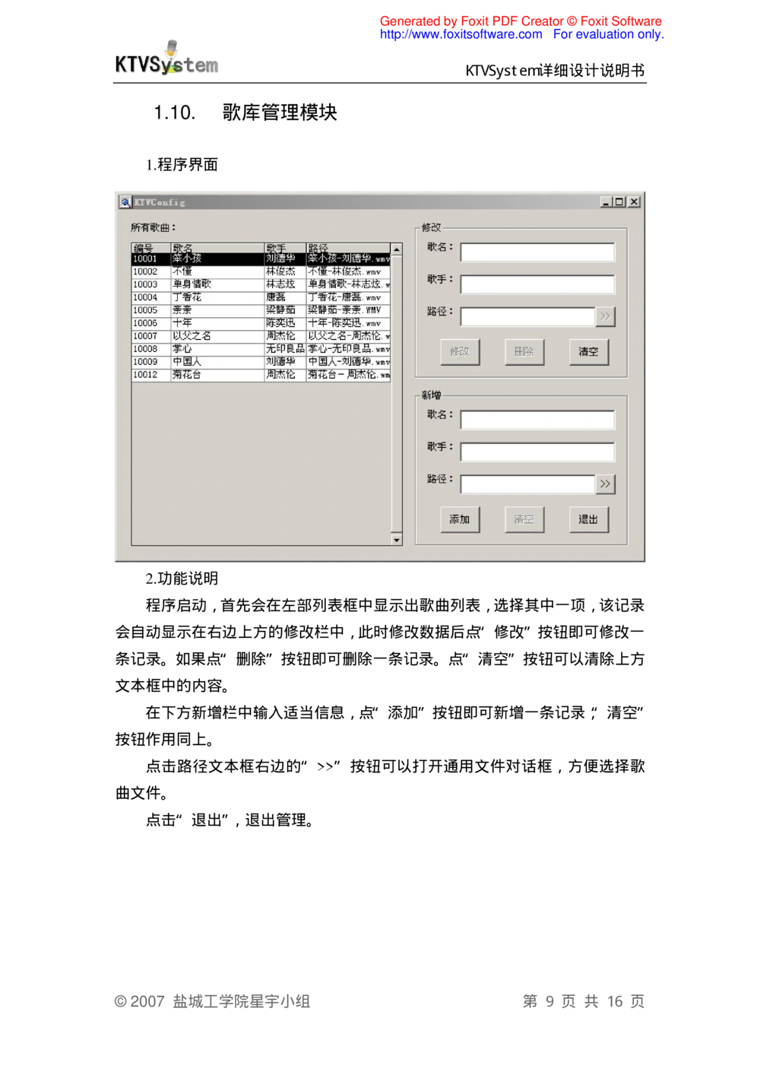Viewport: 760px width, 1075px height.
Task: Maximize the KTVConfig window
Action: click(x=619, y=202)
